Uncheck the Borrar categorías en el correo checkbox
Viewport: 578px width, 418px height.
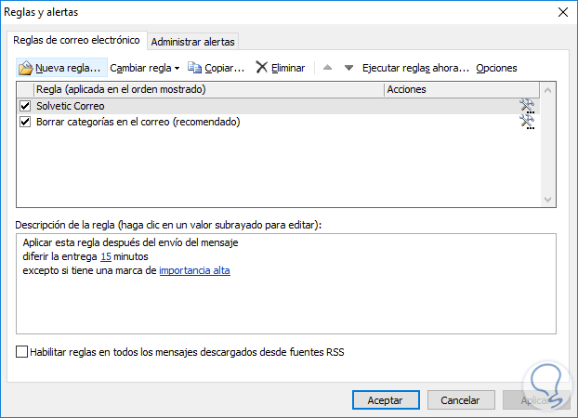click(x=25, y=122)
